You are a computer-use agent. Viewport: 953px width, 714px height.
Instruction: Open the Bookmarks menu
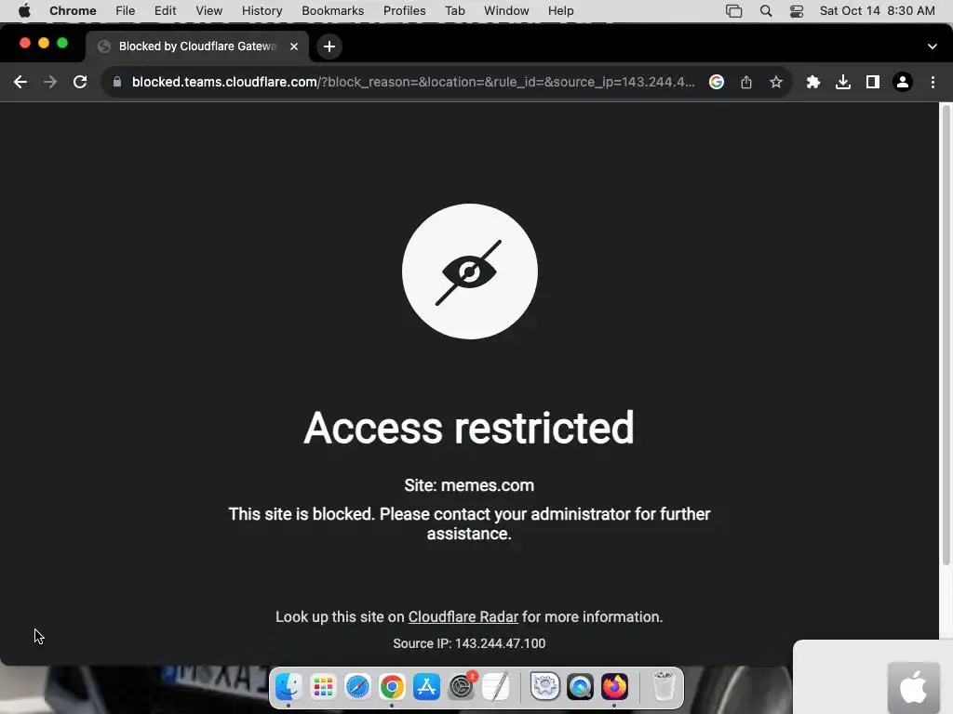click(332, 11)
